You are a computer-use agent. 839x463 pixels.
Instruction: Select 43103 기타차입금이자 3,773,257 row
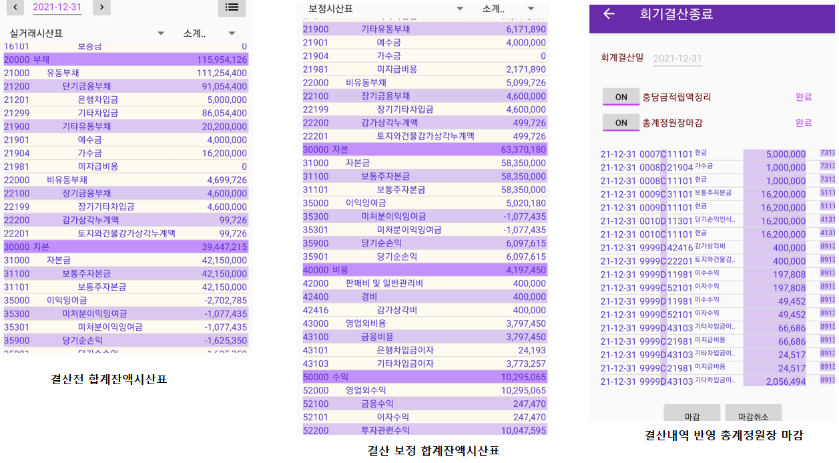click(425, 363)
